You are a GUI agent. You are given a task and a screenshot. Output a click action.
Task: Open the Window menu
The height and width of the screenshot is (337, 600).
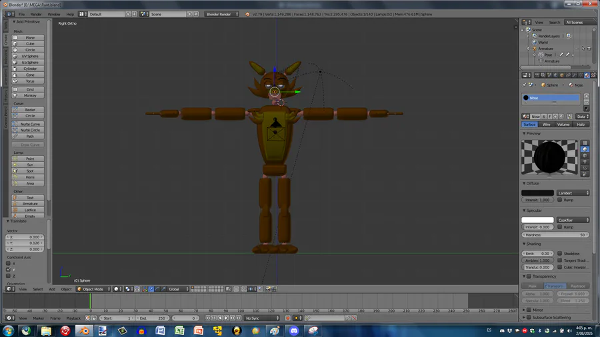click(54, 14)
